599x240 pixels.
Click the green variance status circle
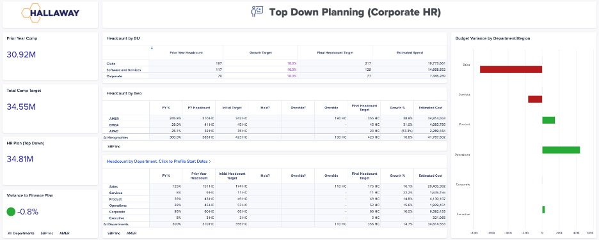[11, 212]
